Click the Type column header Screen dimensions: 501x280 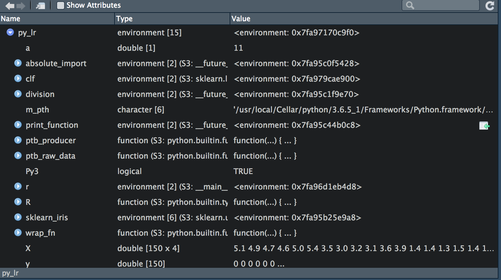(x=172, y=19)
